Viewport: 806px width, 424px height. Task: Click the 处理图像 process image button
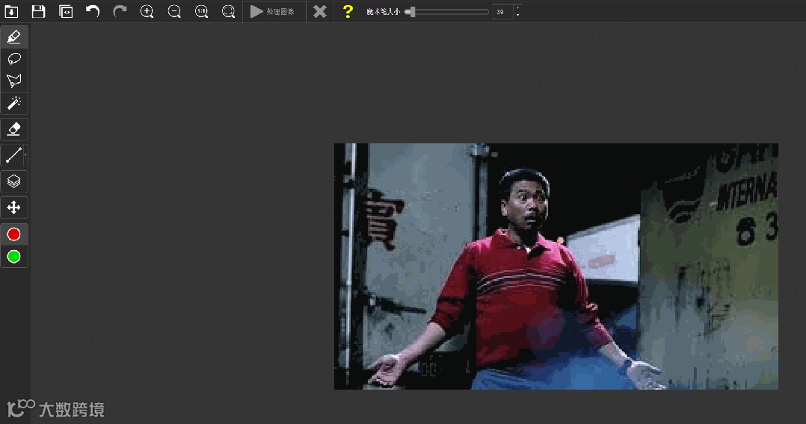(x=273, y=11)
